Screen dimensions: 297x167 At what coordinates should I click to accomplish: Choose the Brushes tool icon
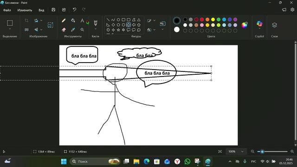pos(96,23)
